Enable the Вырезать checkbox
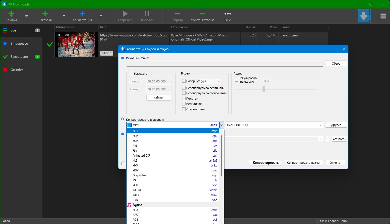This screenshot has height=224, width=390. pos(131,74)
